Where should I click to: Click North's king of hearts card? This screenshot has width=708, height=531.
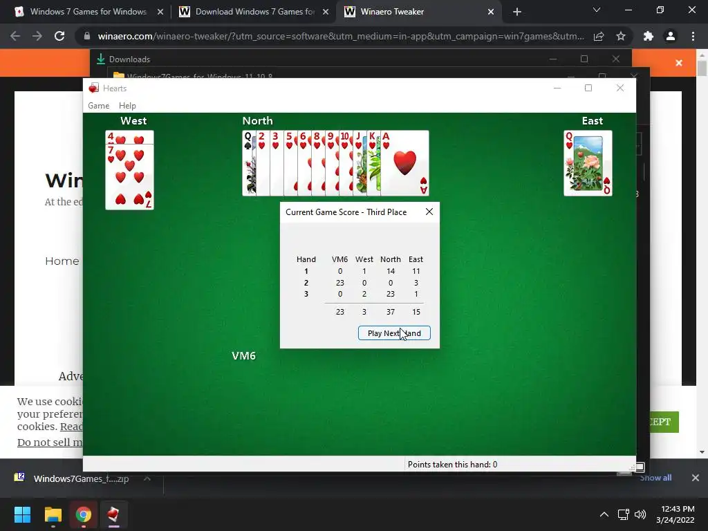[373, 163]
